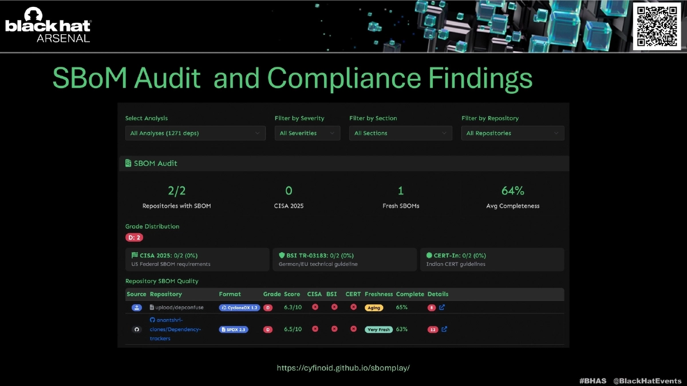Open the Select Analysis dropdown
The height and width of the screenshot is (386, 687).
coord(195,133)
